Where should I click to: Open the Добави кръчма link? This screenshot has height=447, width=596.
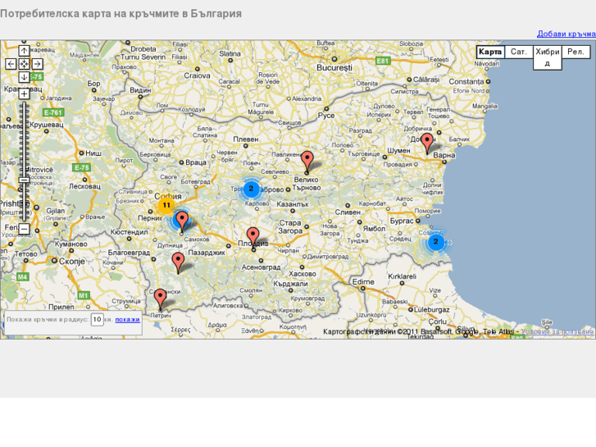[566, 34]
